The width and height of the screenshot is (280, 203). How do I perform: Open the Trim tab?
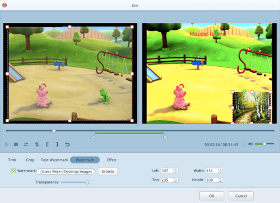[12, 160]
